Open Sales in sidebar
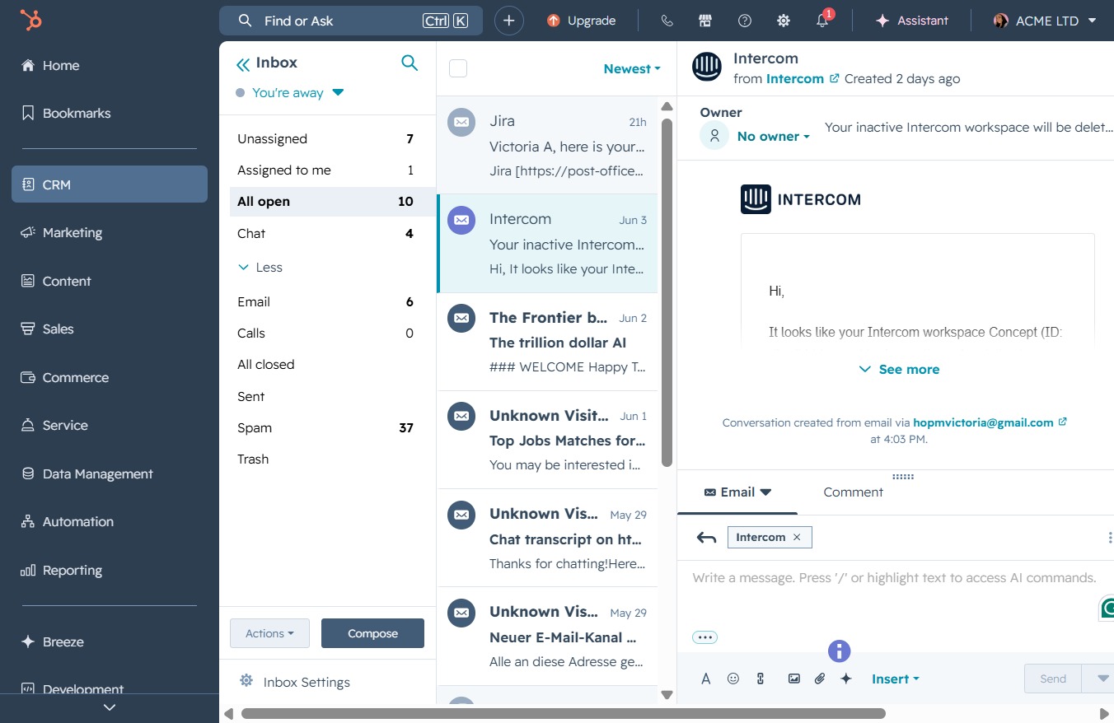This screenshot has width=1114, height=723. coord(110,329)
